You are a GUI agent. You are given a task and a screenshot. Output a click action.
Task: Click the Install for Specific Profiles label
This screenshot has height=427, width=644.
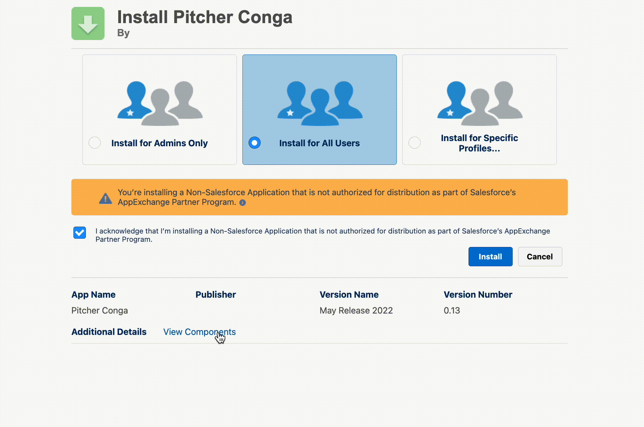click(x=479, y=143)
